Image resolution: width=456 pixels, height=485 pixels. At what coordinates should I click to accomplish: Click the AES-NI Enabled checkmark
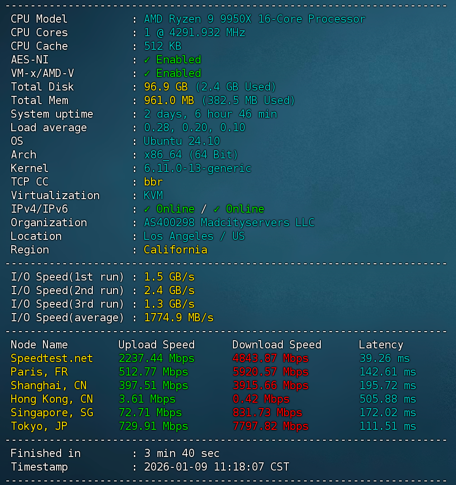[x=147, y=60]
